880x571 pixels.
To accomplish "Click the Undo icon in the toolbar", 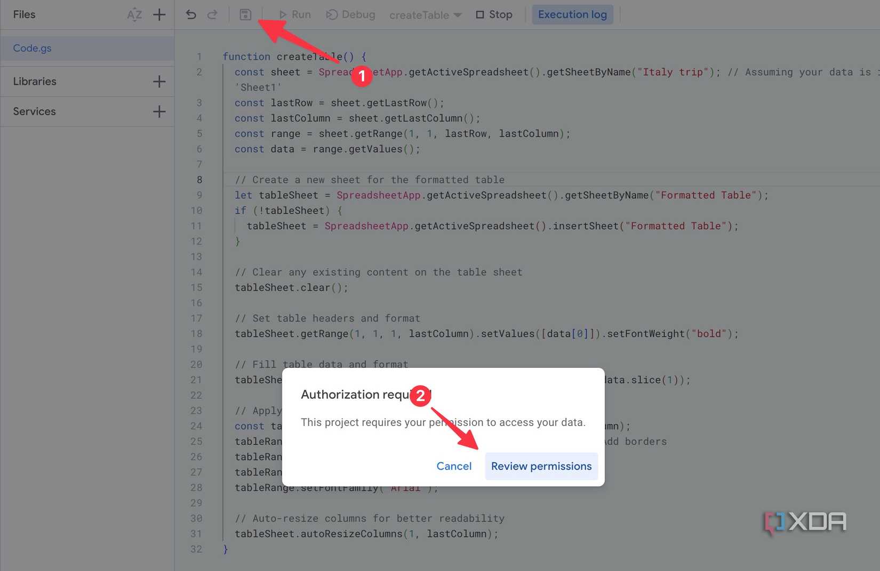I will pyautogui.click(x=191, y=14).
